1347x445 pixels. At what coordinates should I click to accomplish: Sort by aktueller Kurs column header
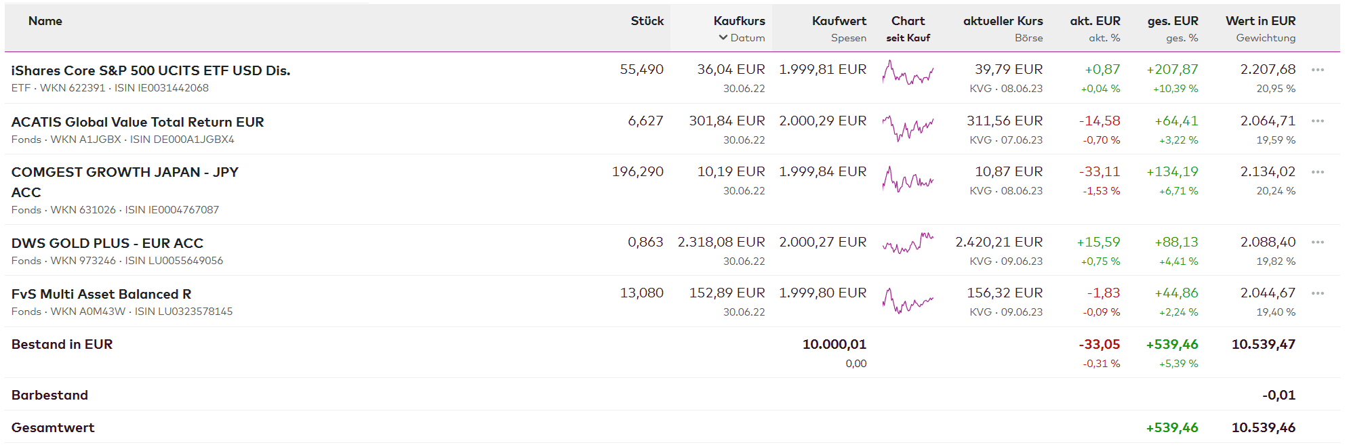pos(1003,21)
